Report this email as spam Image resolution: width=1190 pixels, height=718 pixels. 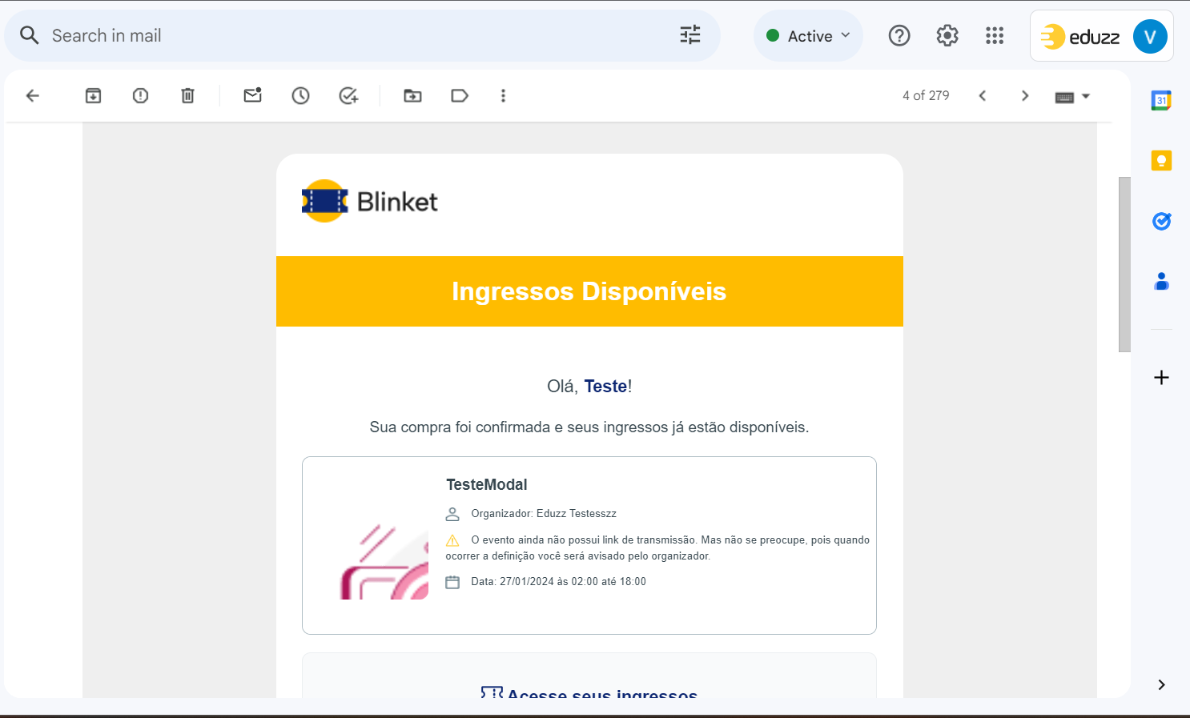140,96
